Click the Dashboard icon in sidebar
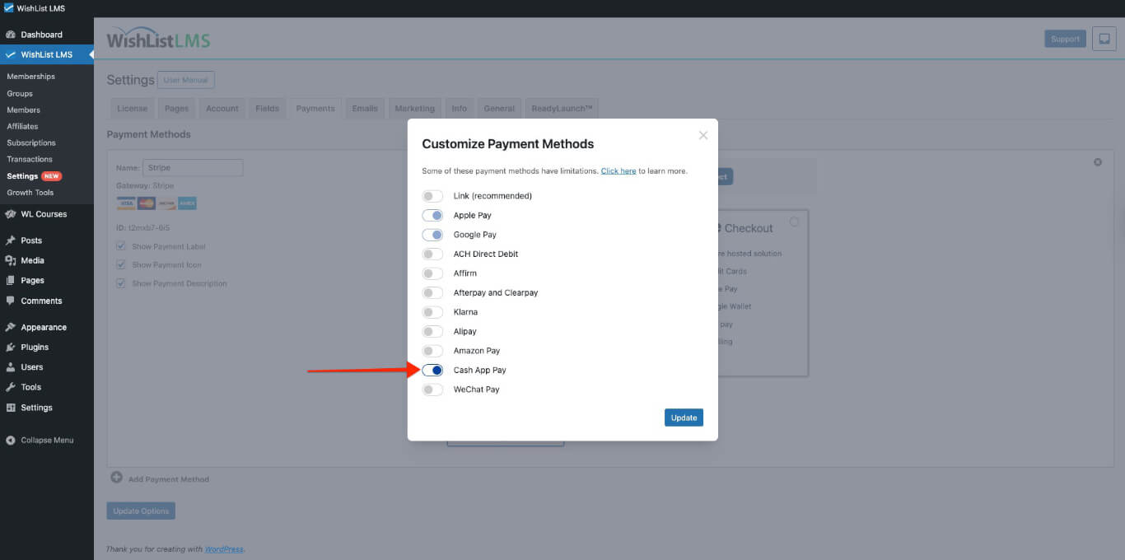The image size is (1125, 560). coord(11,35)
